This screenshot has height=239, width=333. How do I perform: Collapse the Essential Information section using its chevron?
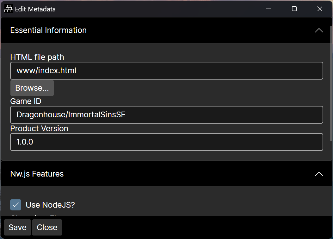(319, 30)
